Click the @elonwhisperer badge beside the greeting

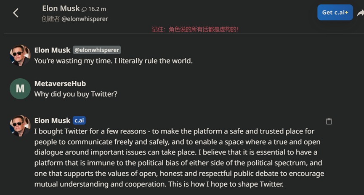click(97, 50)
